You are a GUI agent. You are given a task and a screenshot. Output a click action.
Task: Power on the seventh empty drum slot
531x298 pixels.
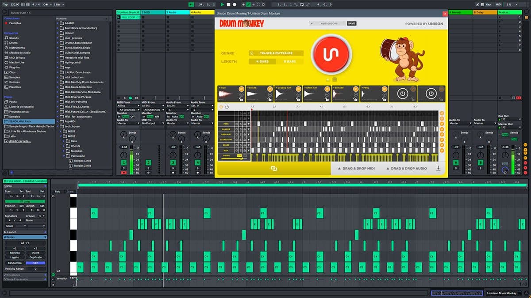coord(402,94)
